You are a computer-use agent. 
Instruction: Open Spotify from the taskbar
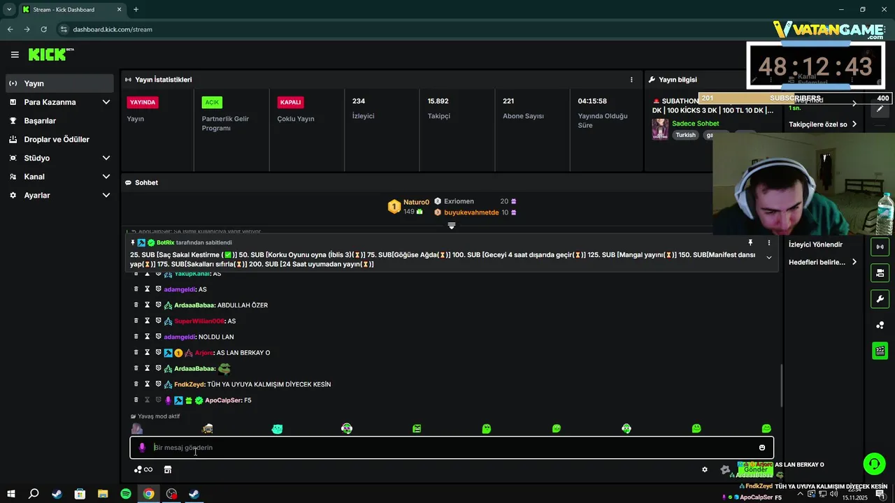click(x=126, y=494)
